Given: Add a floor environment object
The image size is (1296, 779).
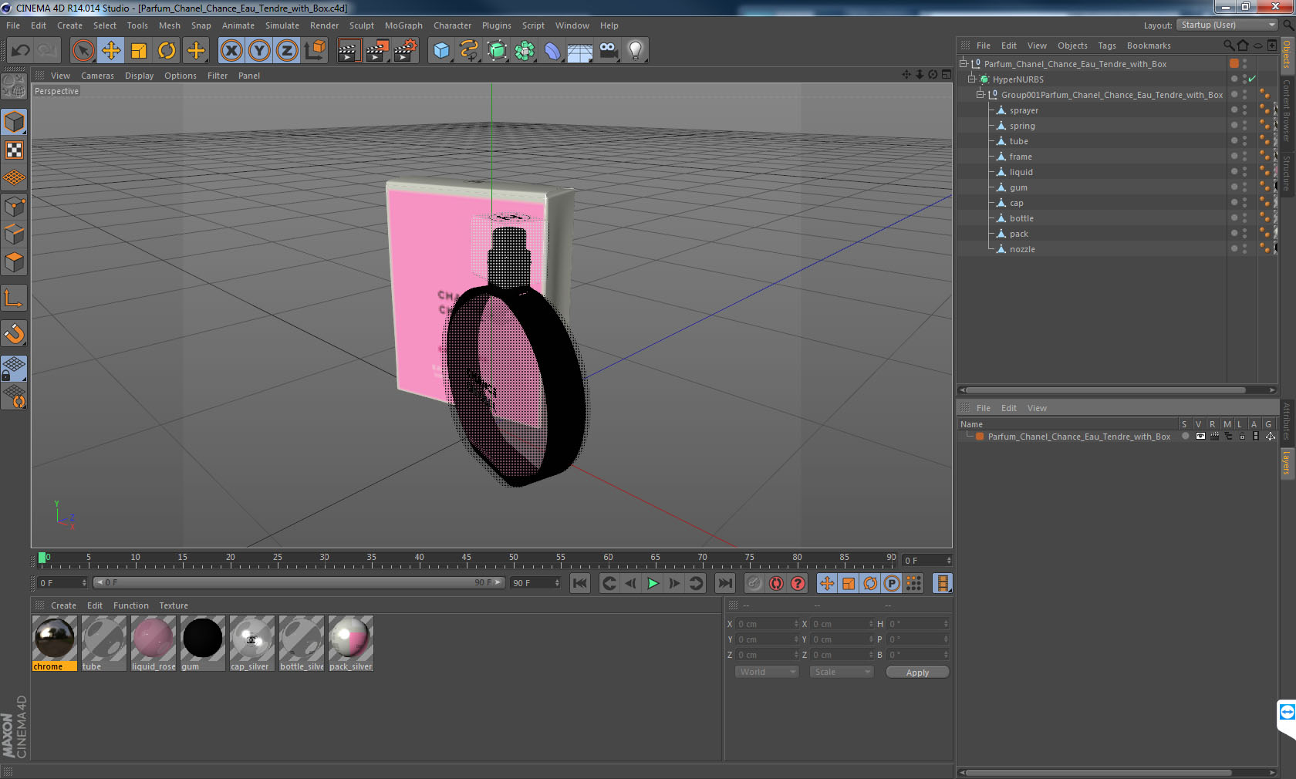Looking at the screenshot, I should pos(580,51).
